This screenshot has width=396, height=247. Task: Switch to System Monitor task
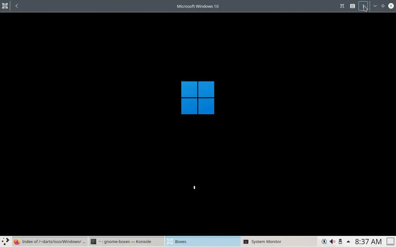(279, 241)
